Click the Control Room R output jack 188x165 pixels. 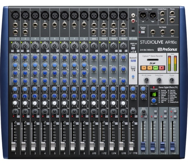162,20
